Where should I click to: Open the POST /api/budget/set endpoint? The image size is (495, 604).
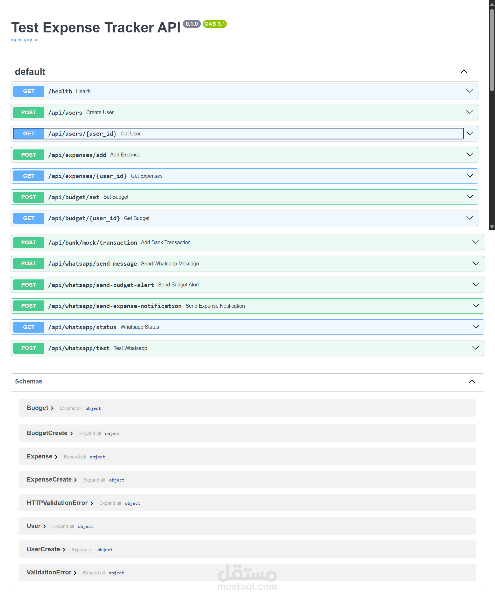tap(74, 197)
